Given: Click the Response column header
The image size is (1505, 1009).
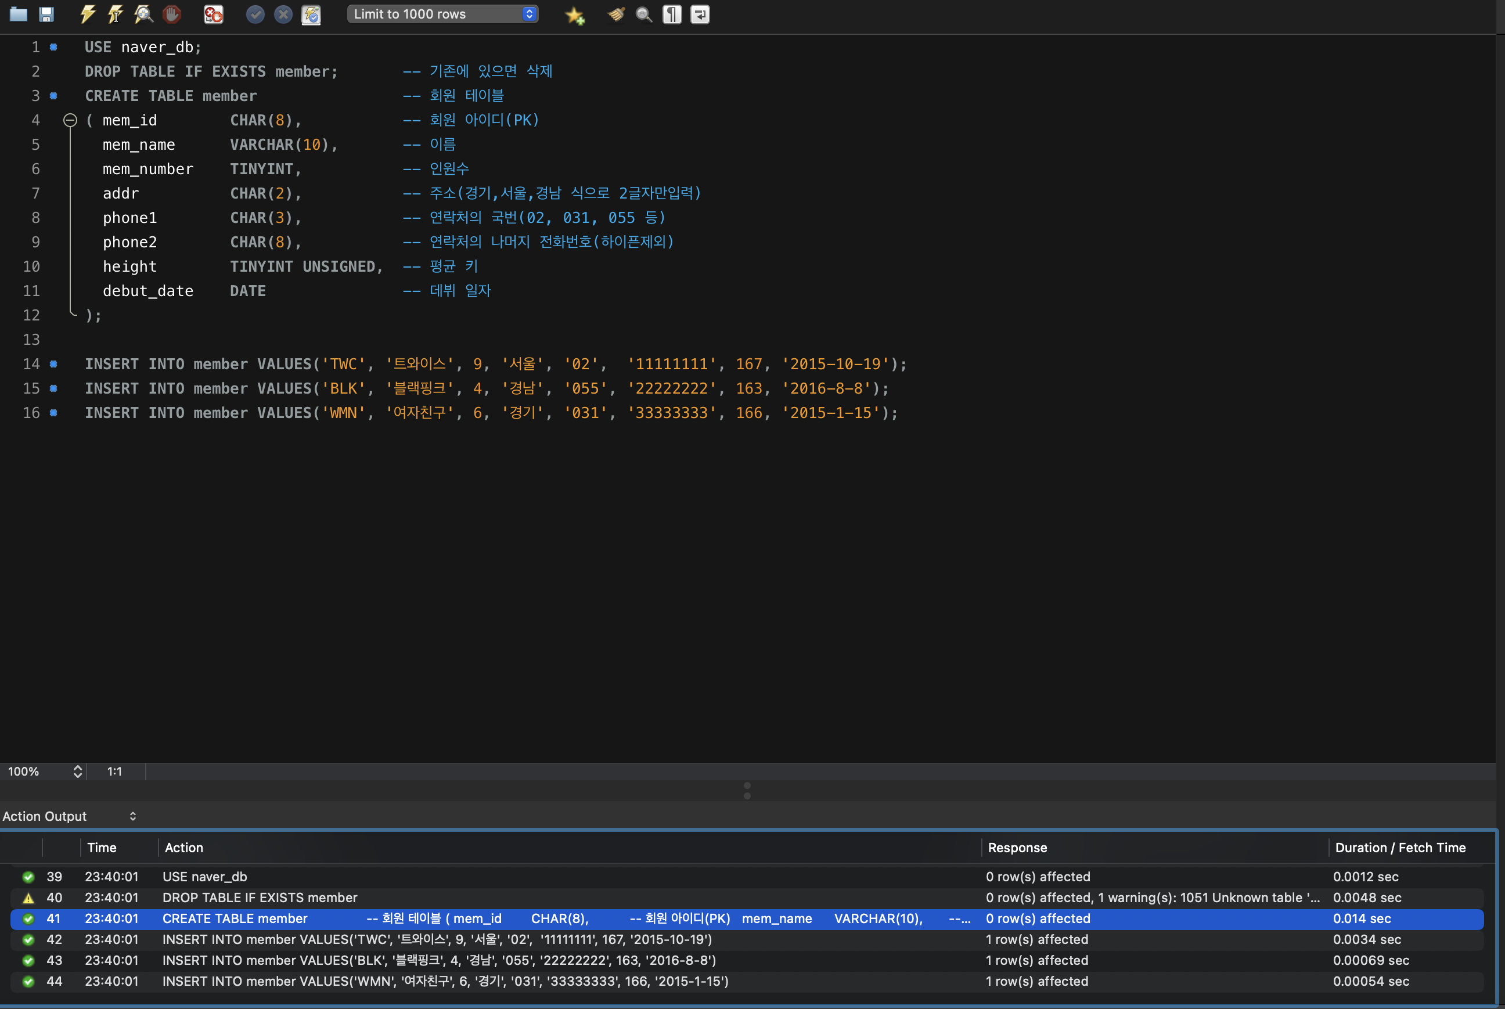Looking at the screenshot, I should pos(1017,848).
